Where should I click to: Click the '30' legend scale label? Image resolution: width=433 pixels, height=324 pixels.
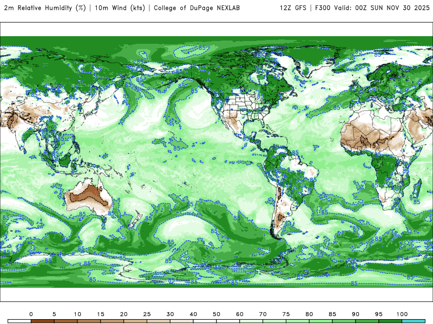tap(170, 314)
